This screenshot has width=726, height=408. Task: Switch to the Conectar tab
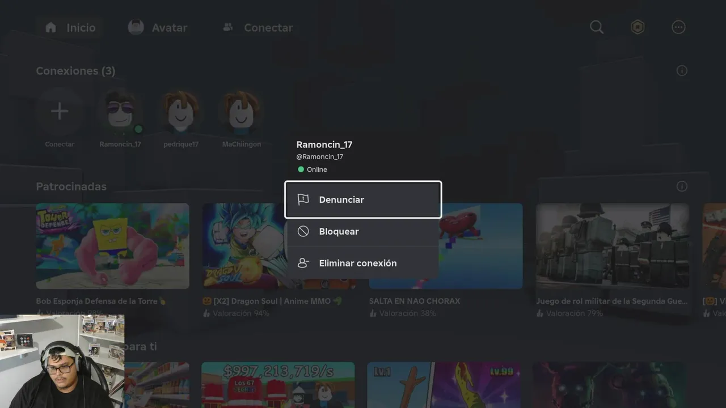(258, 28)
